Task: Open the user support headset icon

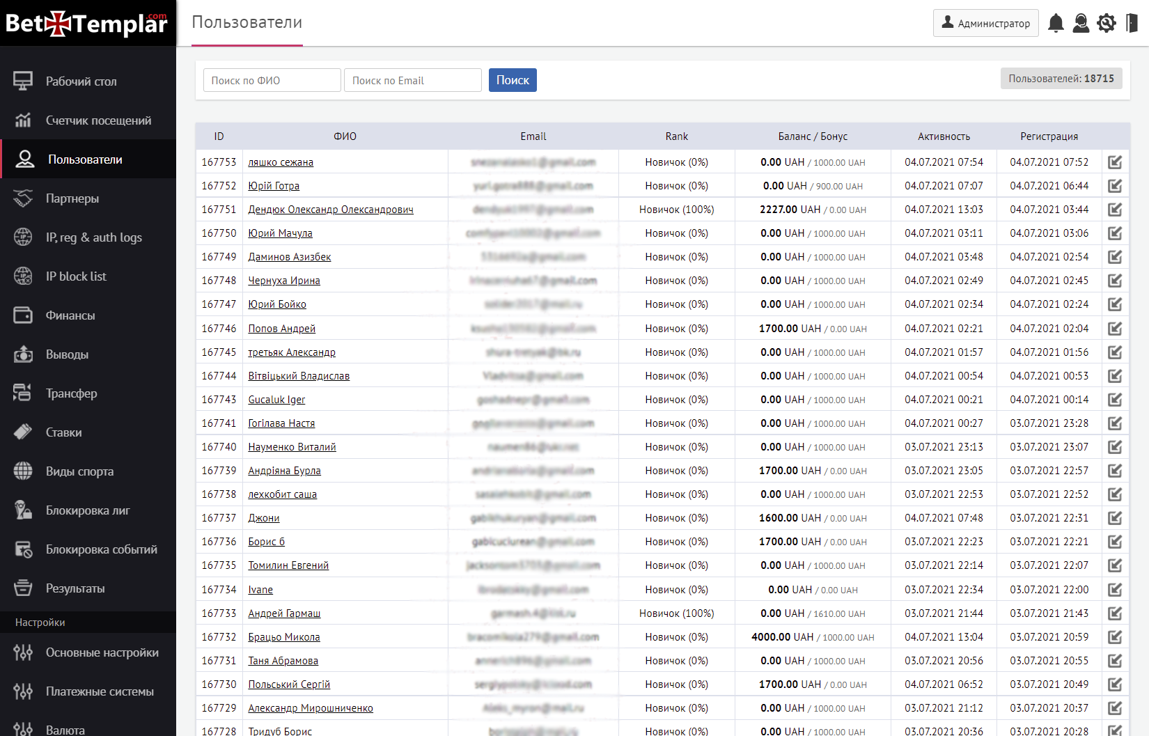Action: coord(1081,23)
